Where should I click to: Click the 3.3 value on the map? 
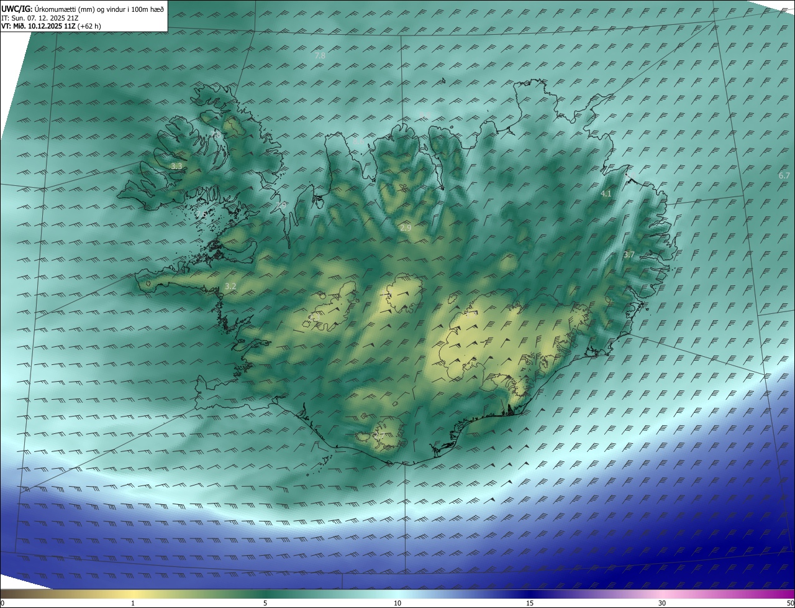[177, 166]
